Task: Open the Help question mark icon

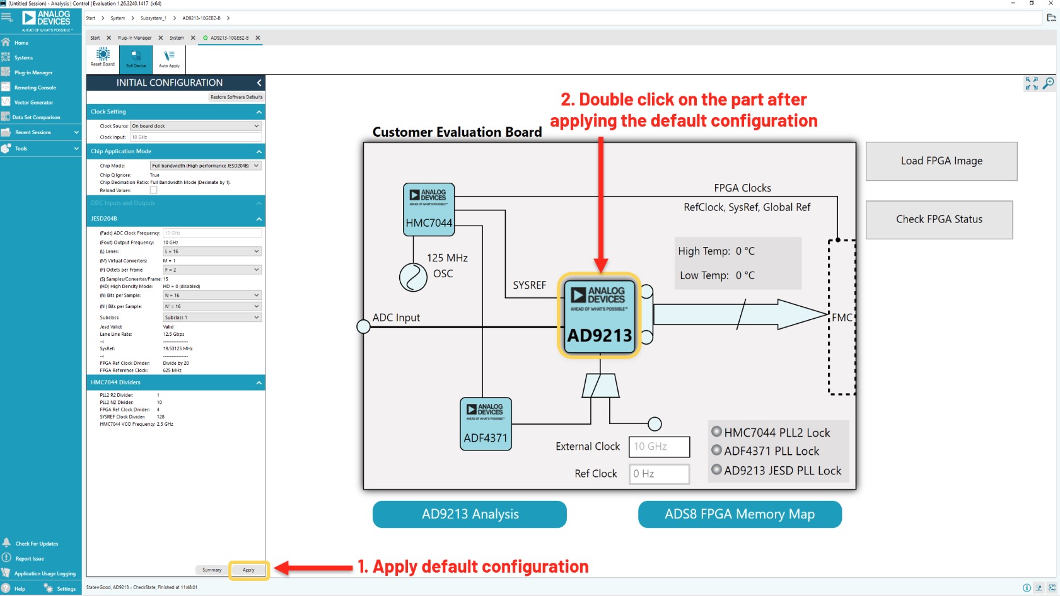Action: coord(6,588)
